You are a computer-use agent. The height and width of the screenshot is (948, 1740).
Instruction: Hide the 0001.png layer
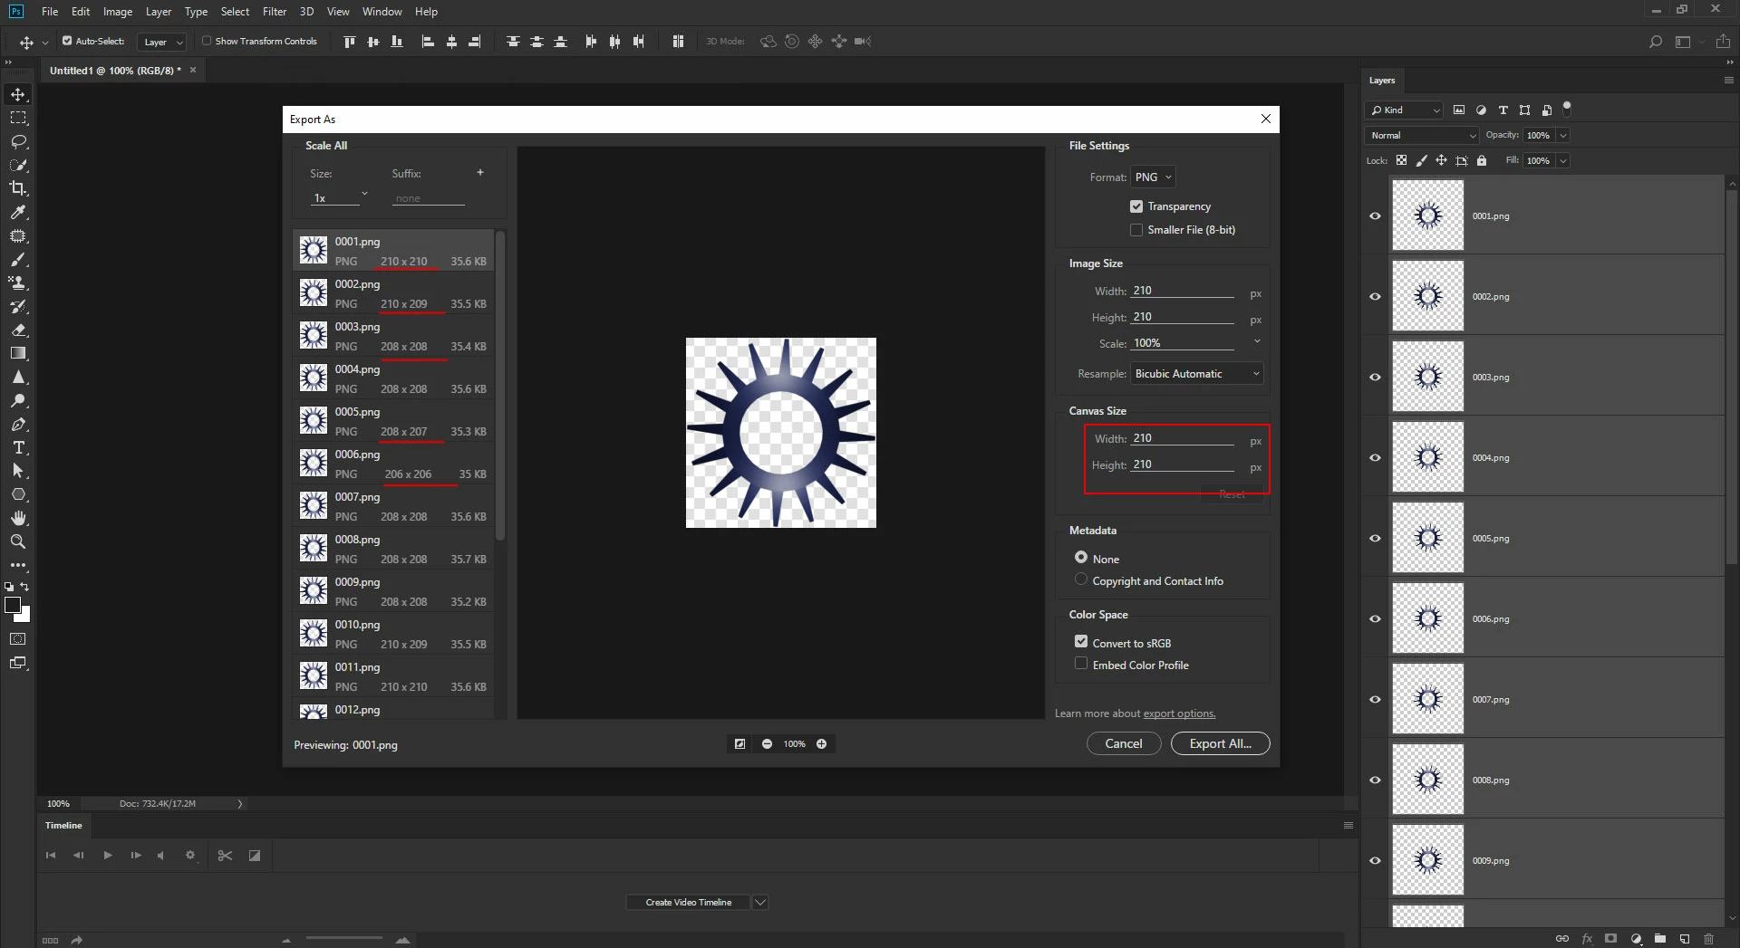1375,215
